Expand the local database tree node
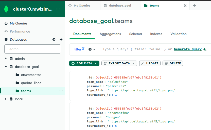The image size is (211, 130). coord(6,99)
